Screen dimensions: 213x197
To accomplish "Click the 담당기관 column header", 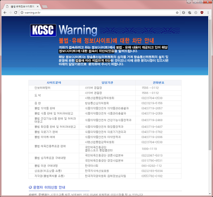I will pyautogui.click(x=107, y=83).
